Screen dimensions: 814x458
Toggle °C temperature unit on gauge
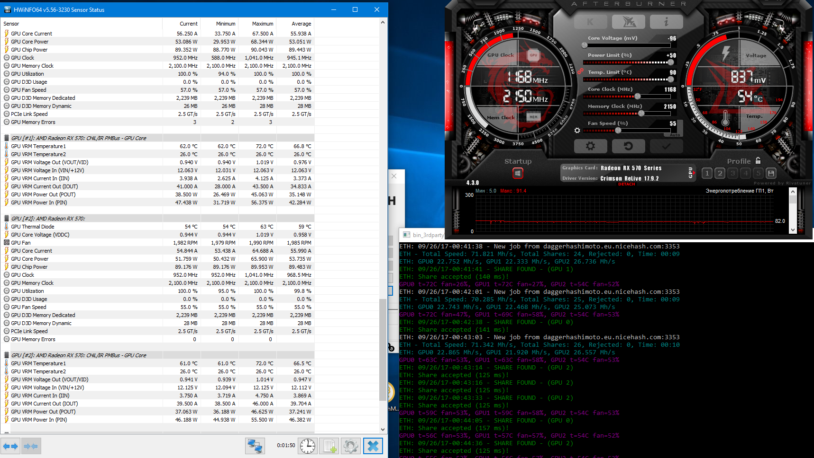pos(758,99)
